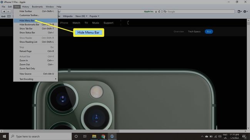Open the File menu
Image resolution: width=250 pixels, height=140 pixels.
click(3, 7)
